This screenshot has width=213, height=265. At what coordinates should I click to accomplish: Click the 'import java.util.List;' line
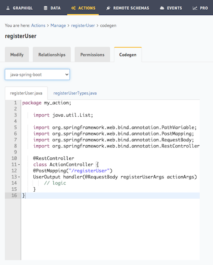[x=63, y=115]
